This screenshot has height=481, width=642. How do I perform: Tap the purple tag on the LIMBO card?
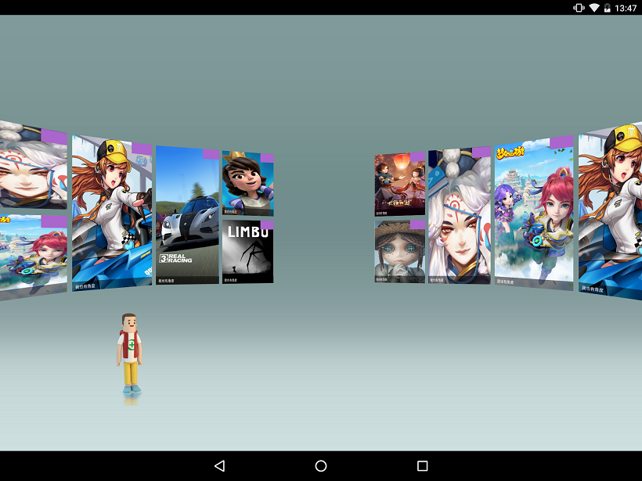click(267, 225)
